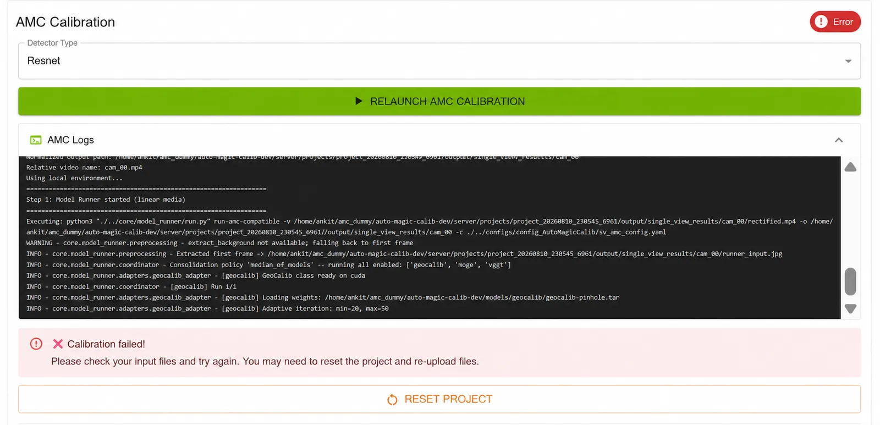Click log line 'Relative video name: cam_00.mp4'
The image size is (880, 425).
84,167
